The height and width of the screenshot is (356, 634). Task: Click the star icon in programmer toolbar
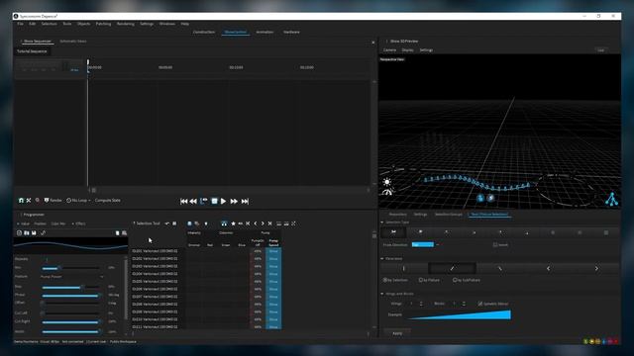click(x=234, y=223)
